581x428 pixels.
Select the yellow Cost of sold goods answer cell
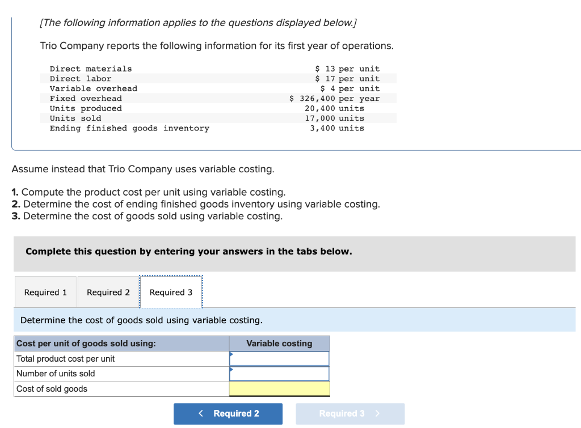point(279,388)
